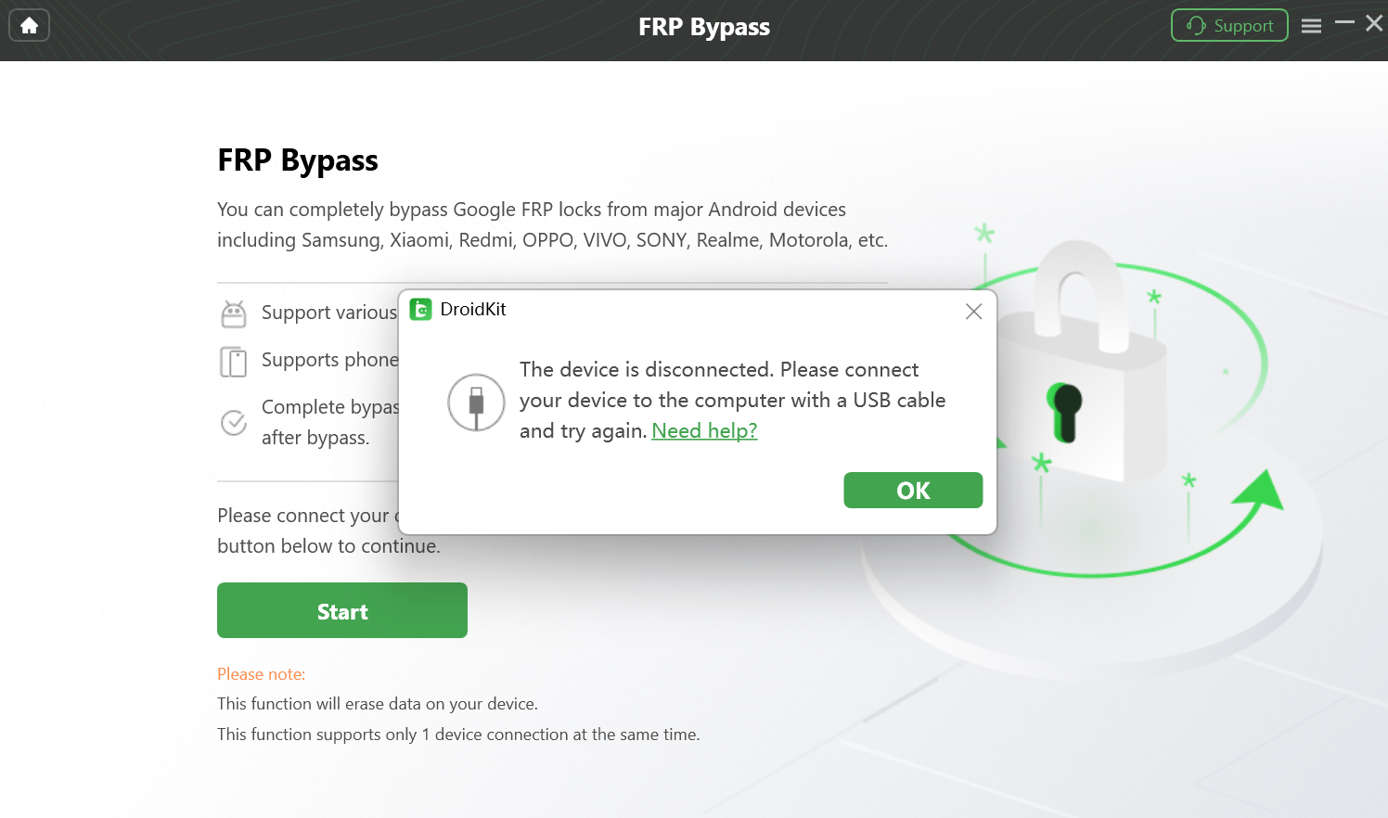Open the Support button
The width and height of the screenshot is (1388, 818).
pos(1229,25)
